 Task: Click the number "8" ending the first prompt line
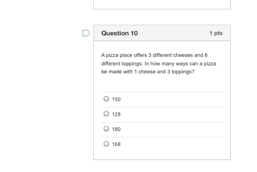pos(206,55)
